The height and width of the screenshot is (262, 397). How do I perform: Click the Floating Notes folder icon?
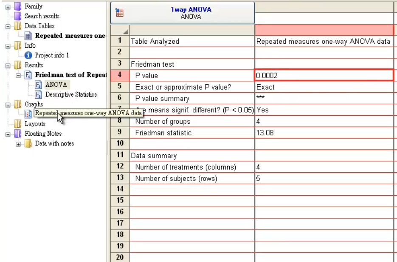(x=18, y=134)
